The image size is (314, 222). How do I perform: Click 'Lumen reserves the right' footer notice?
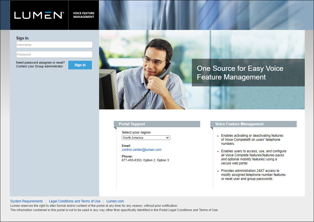click(x=94, y=206)
